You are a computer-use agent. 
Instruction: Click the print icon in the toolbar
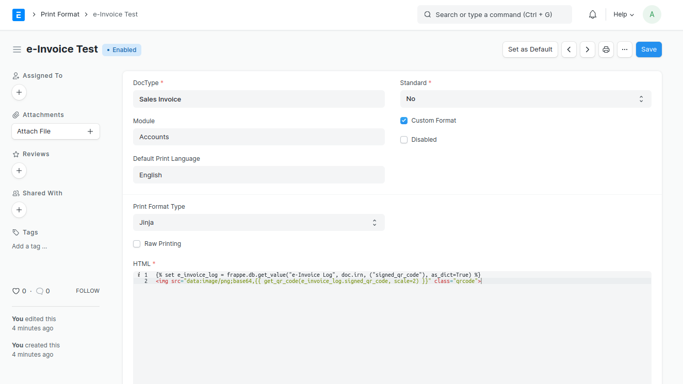pos(606,49)
